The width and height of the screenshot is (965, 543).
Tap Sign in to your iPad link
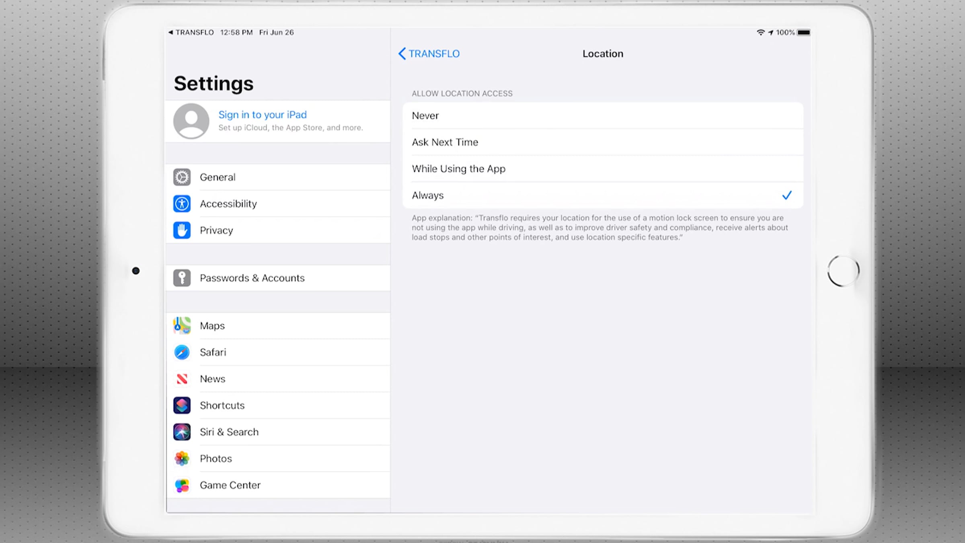262,115
